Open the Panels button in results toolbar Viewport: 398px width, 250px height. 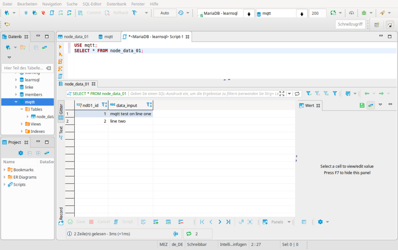click(277, 222)
